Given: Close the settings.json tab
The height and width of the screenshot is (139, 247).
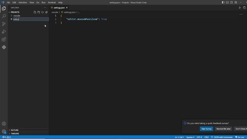Looking at the screenshot, I should click(67, 8).
